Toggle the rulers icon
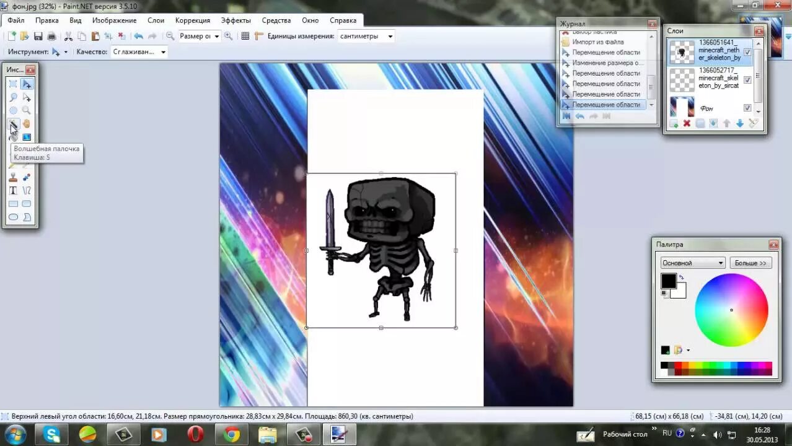The height and width of the screenshot is (446, 792). coord(258,36)
